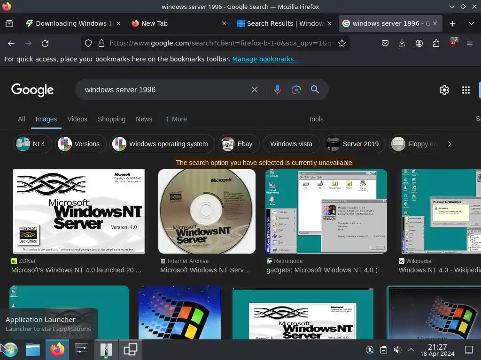Open the archive manager taskbar icon
481x360 pixels.
(x=106, y=350)
